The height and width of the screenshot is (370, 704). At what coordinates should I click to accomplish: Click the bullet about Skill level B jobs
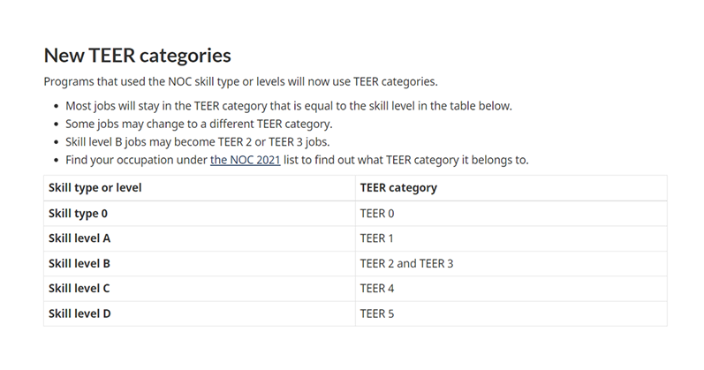tap(198, 142)
